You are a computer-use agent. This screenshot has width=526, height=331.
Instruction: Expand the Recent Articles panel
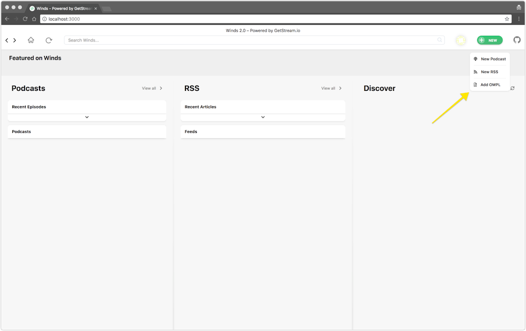click(x=262, y=117)
